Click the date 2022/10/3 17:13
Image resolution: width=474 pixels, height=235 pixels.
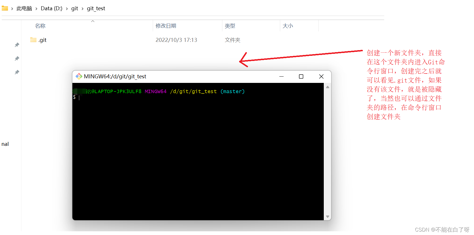tap(176, 40)
